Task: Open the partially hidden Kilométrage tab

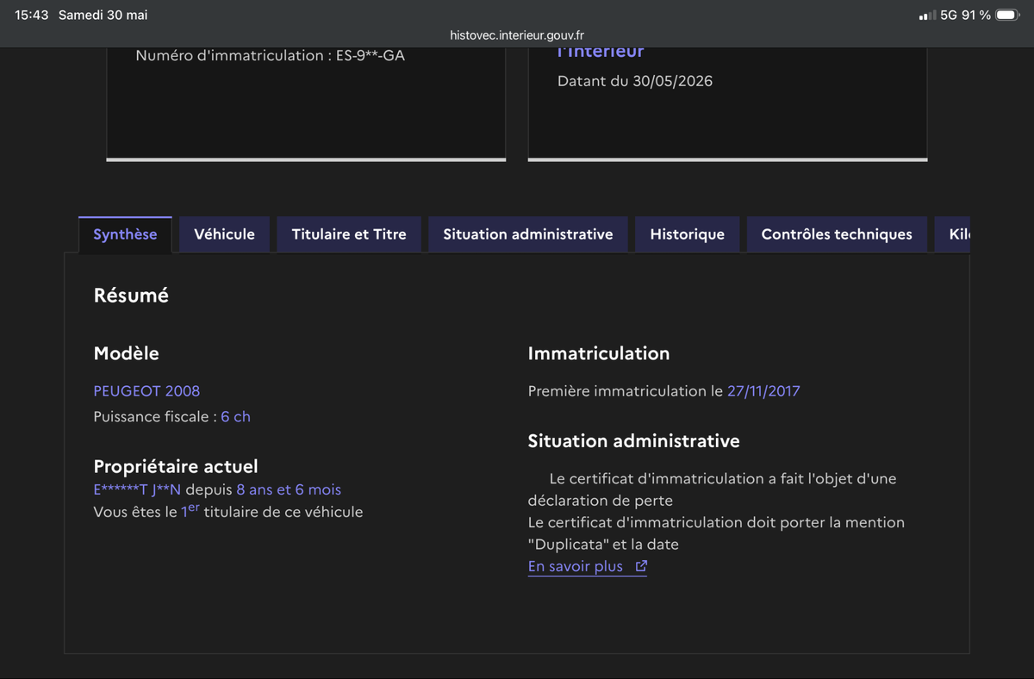Action: (953, 234)
